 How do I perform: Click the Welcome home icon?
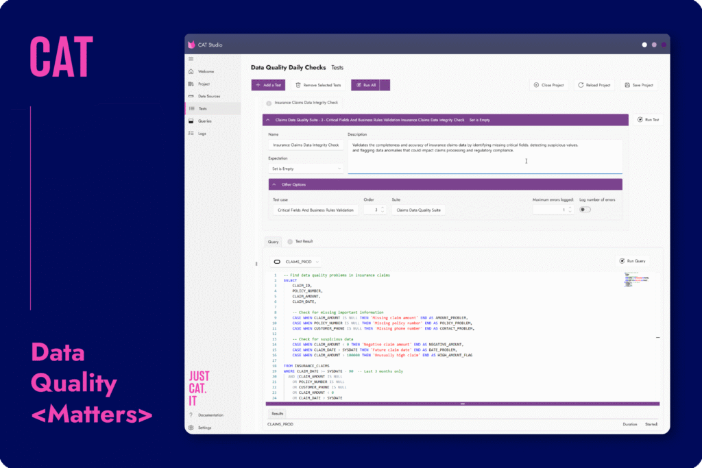[x=191, y=71]
